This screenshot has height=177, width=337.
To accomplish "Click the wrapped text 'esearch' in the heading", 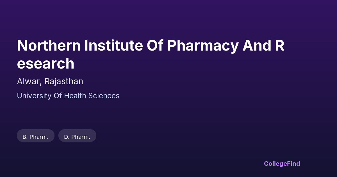I will tap(45, 63).
